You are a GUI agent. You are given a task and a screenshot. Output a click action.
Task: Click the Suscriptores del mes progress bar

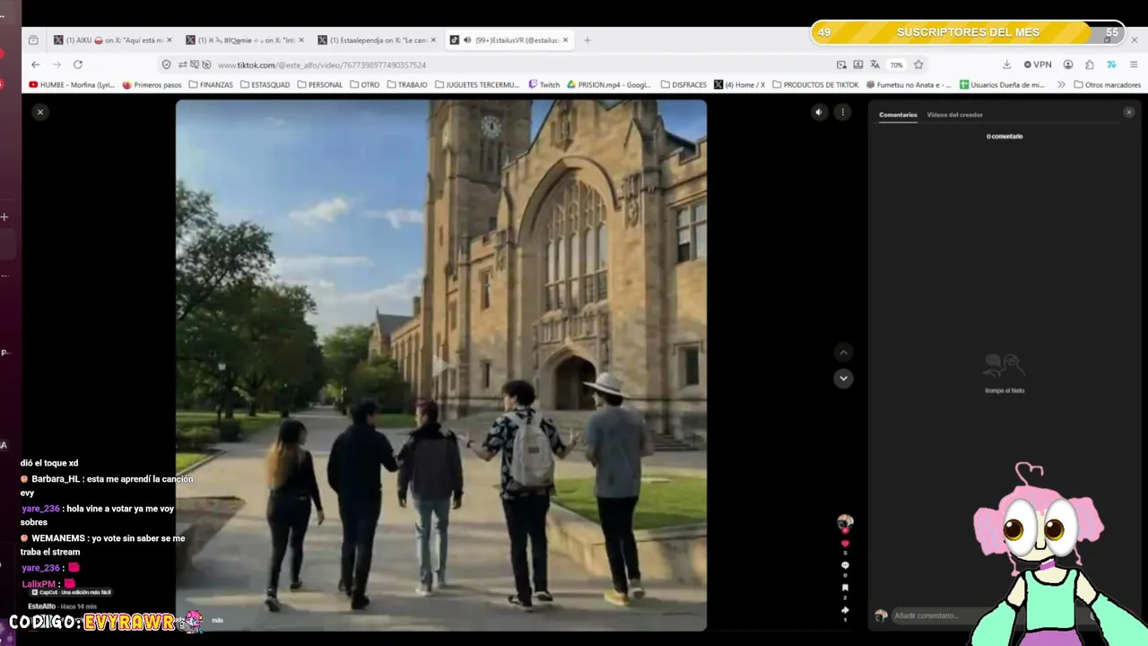point(968,32)
